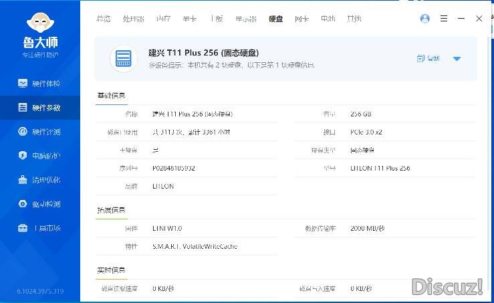
Task: Click the hard disk device icon
Action: tap(124, 59)
